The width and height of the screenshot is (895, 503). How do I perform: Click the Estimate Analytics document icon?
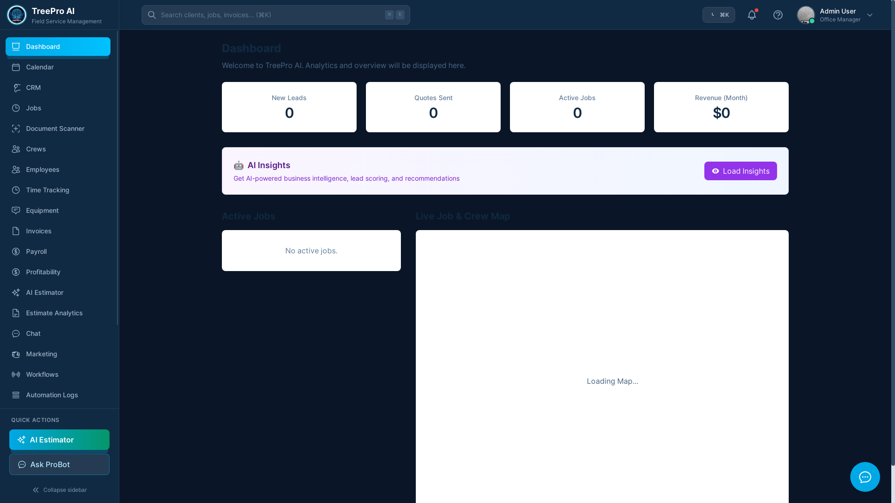tap(16, 313)
